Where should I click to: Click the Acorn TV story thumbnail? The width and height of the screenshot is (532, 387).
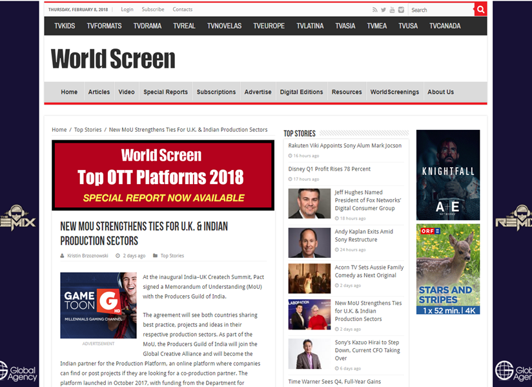pyautogui.click(x=309, y=278)
